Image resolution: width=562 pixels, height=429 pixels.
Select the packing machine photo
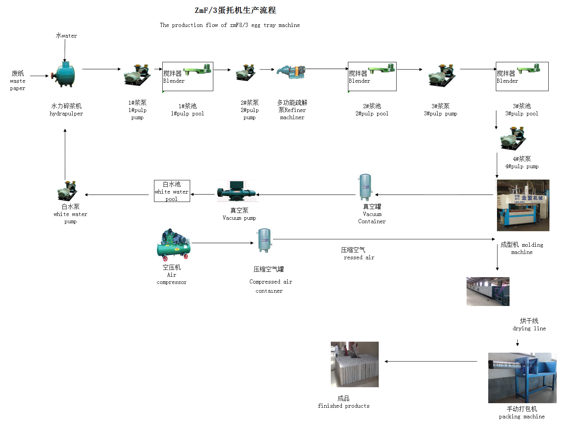522,378
